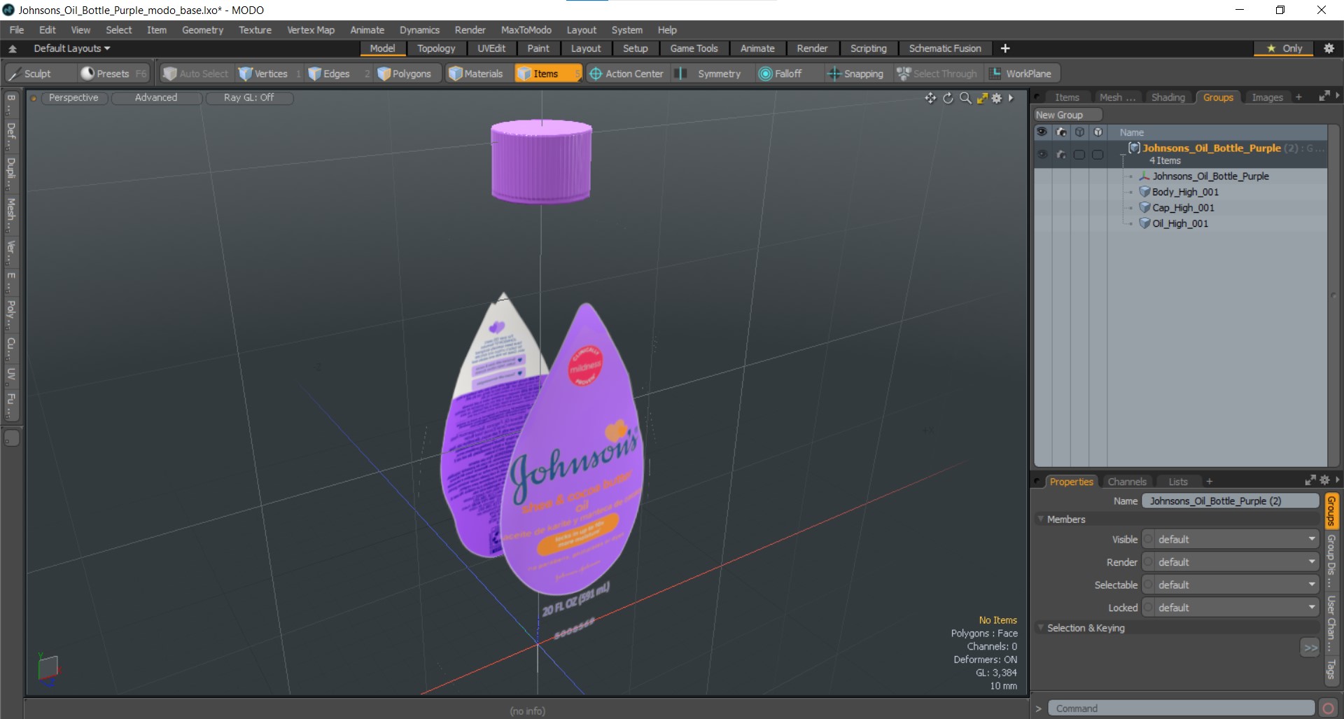Open Default Layouts dropdown

point(71,48)
